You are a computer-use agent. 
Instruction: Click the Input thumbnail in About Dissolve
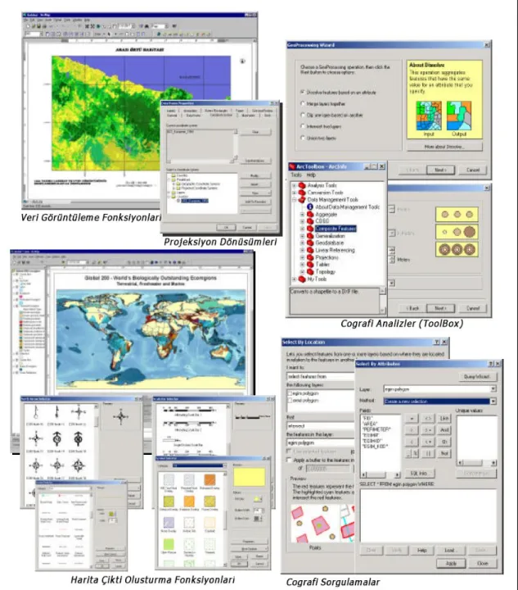click(429, 116)
